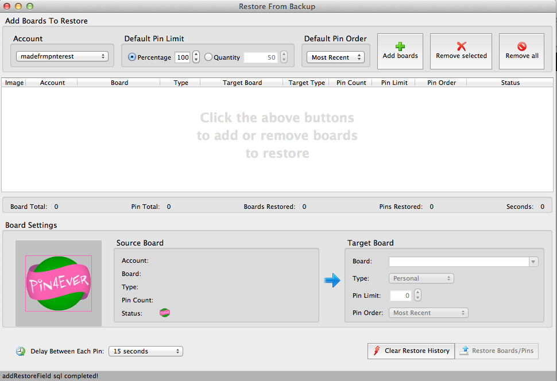Click the small Pin4Ever status icon
Viewport: 557px width, 381px height.
coord(165,313)
